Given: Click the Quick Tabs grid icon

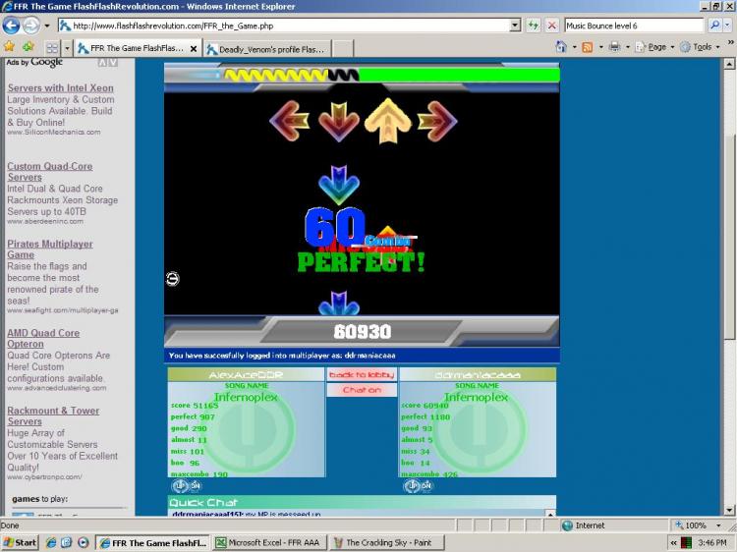Looking at the screenshot, I should pos(52,48).
